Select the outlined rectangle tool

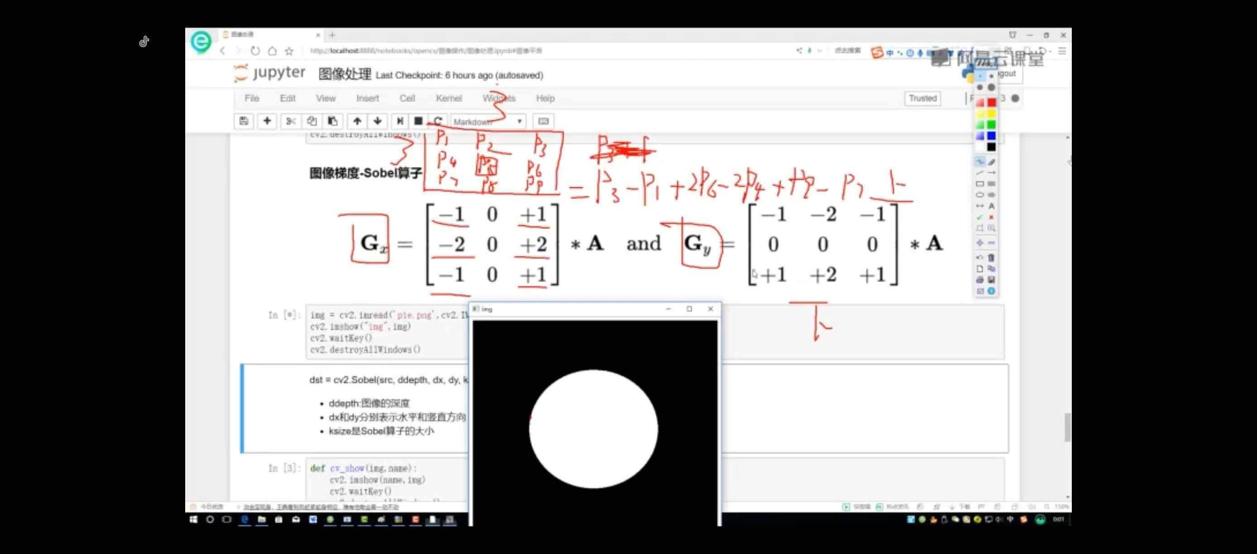(980, 184)
